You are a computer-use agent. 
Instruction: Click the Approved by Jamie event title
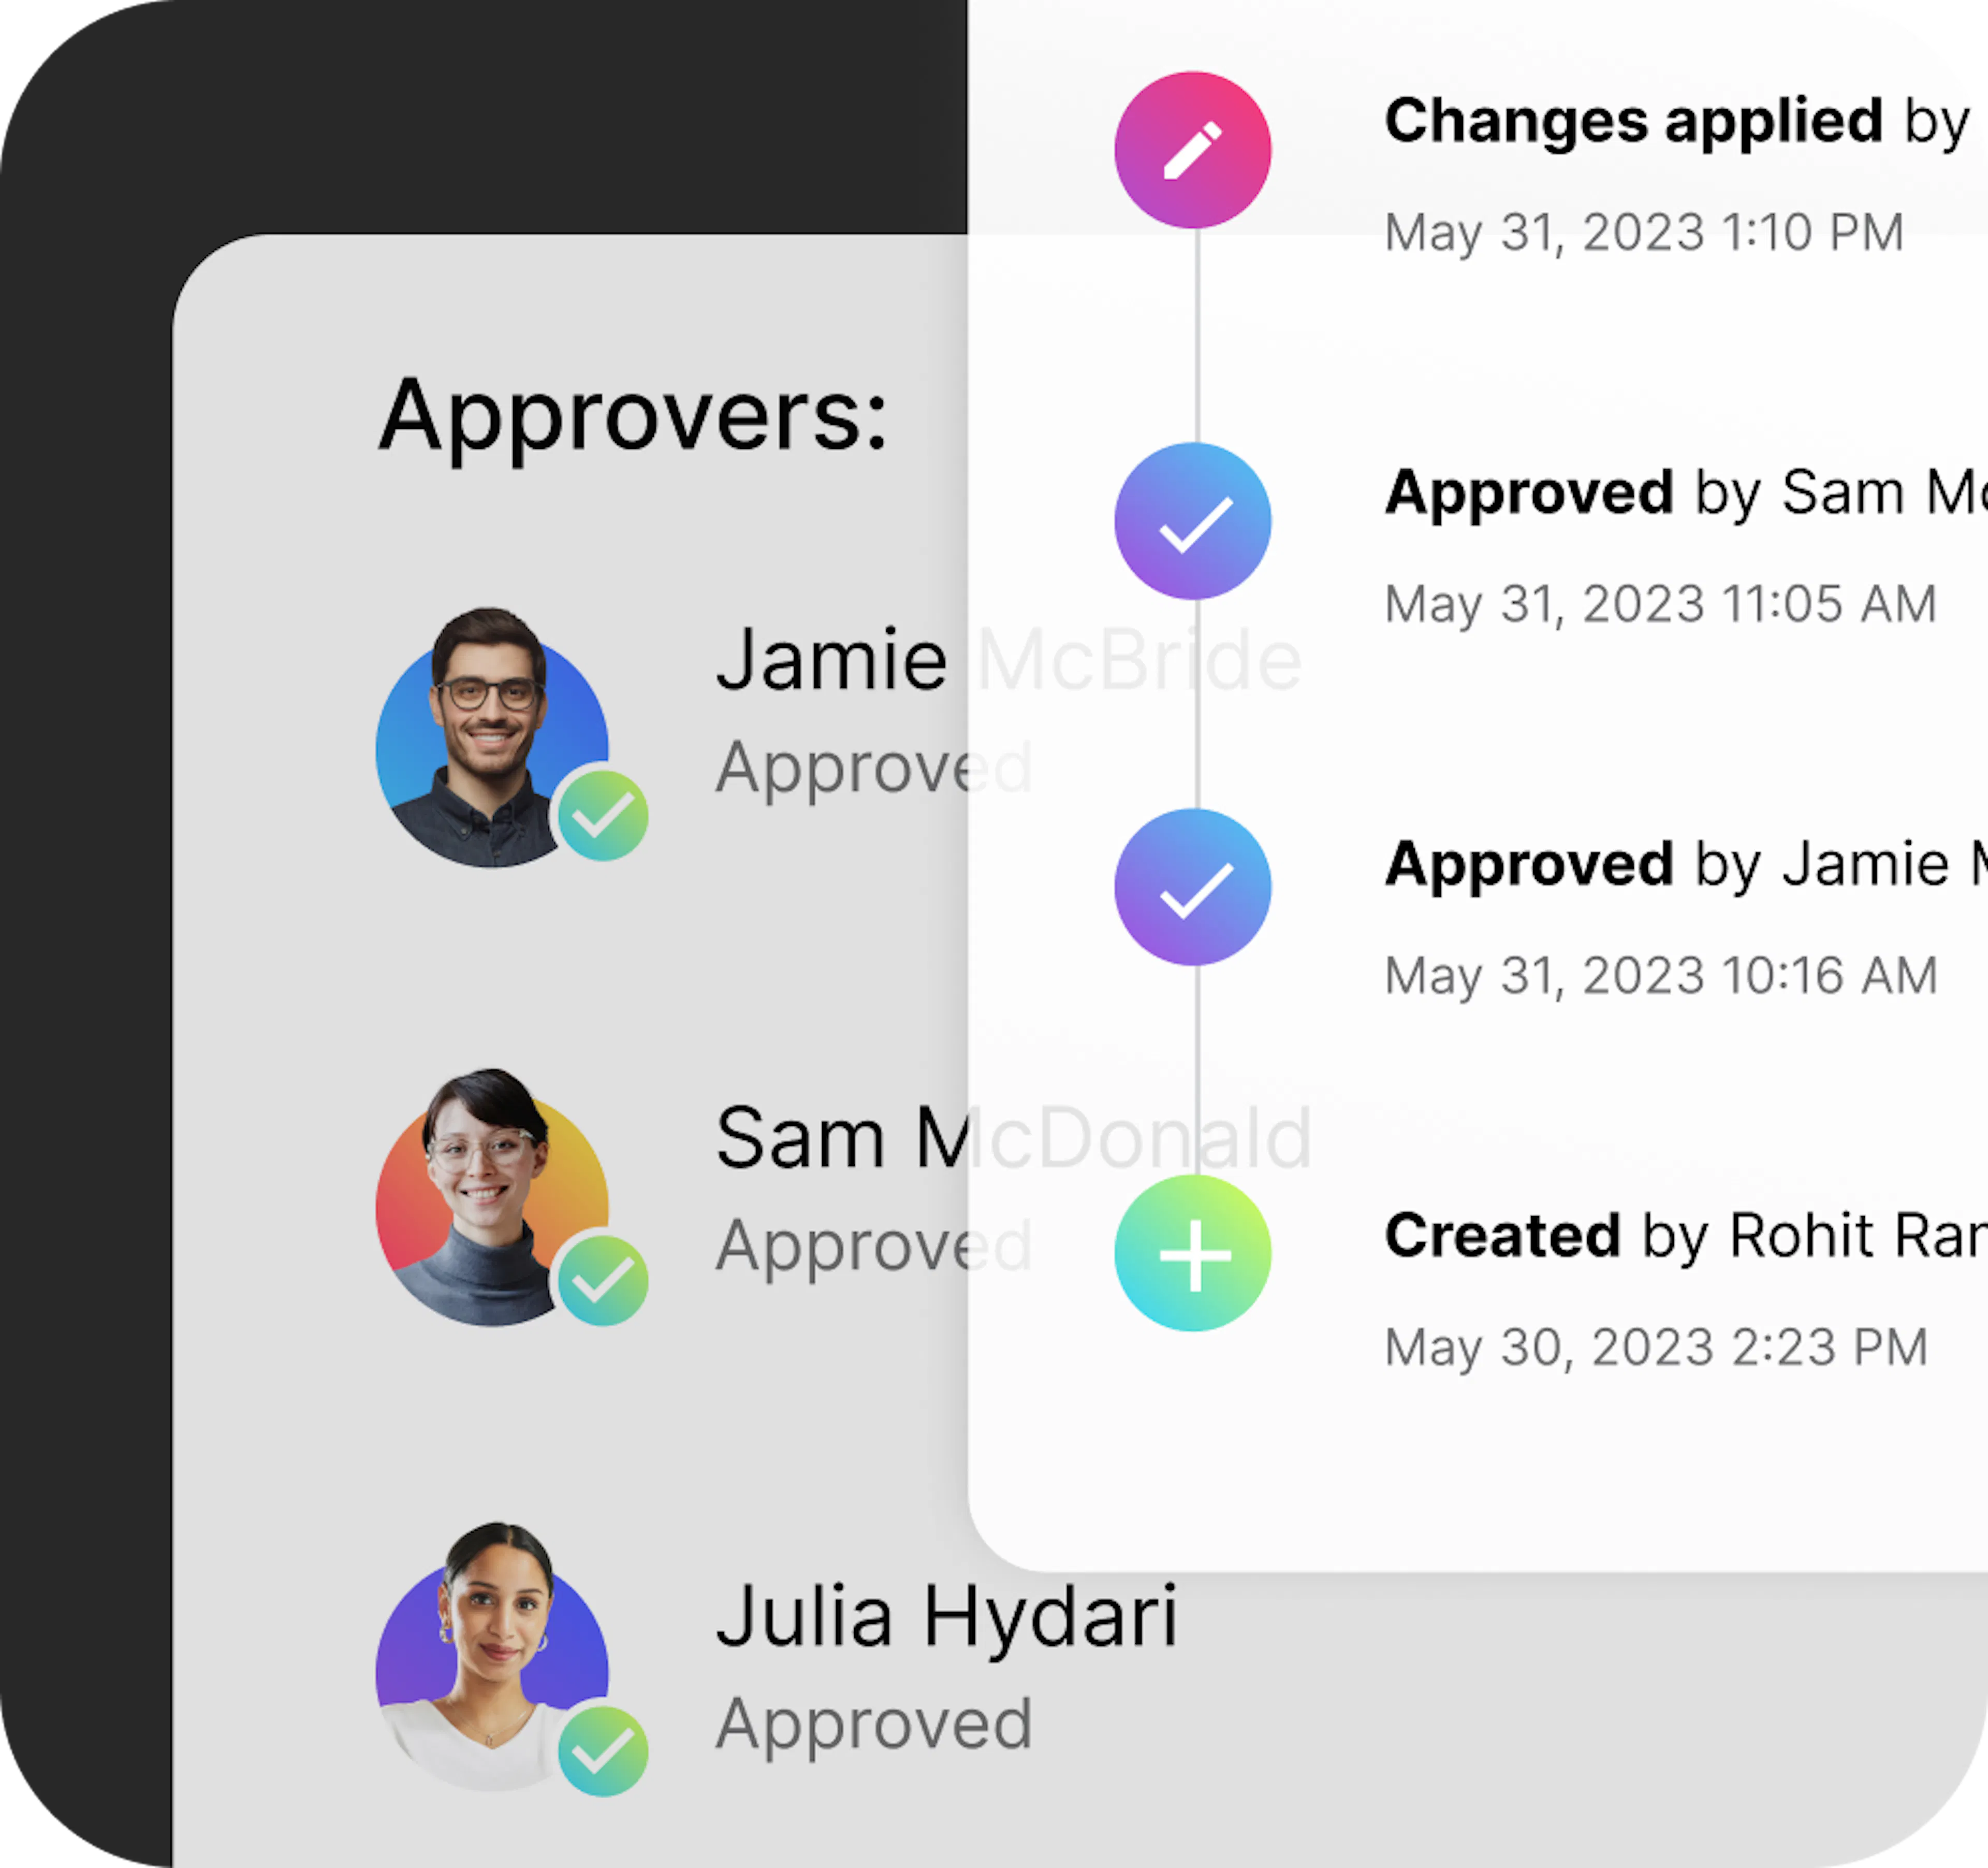(x=1685, y=864)
